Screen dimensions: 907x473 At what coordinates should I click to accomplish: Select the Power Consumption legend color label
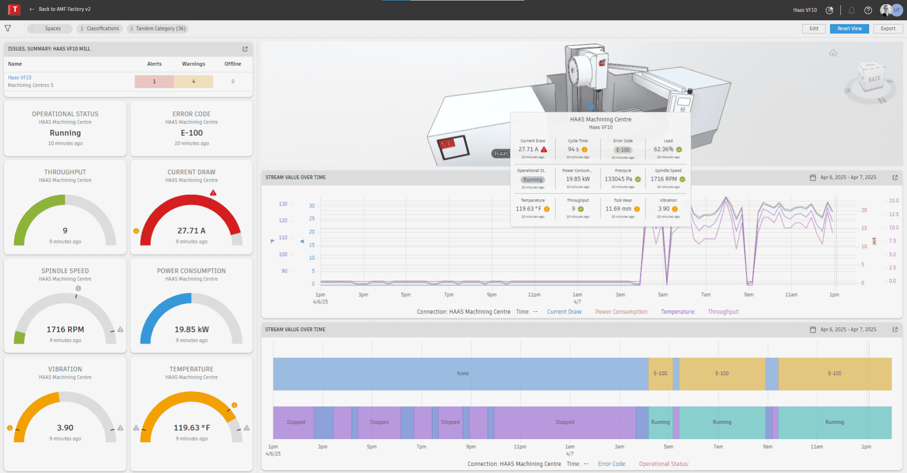[x=622, y=312]
